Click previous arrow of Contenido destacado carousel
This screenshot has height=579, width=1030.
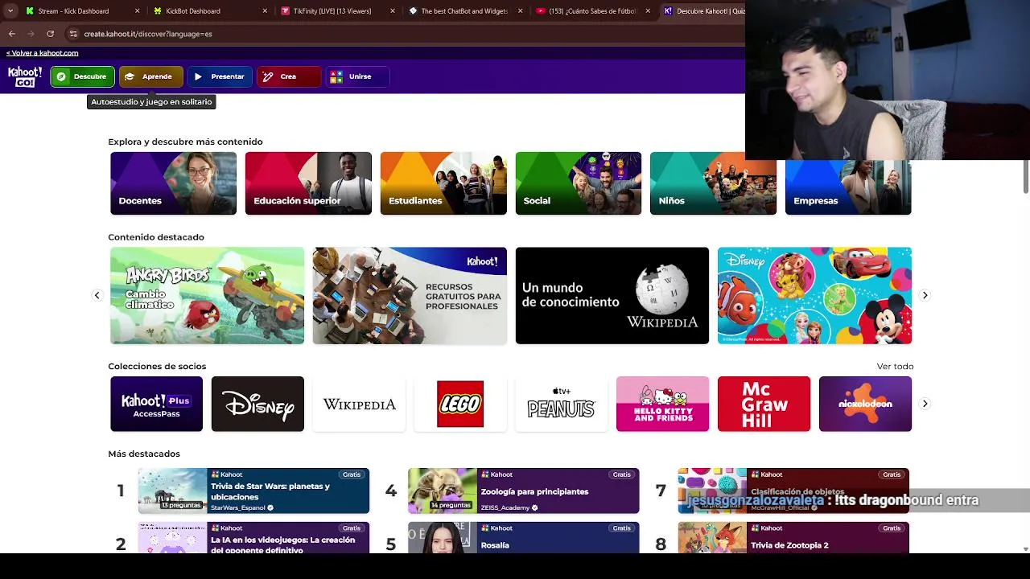coord(97,295)
